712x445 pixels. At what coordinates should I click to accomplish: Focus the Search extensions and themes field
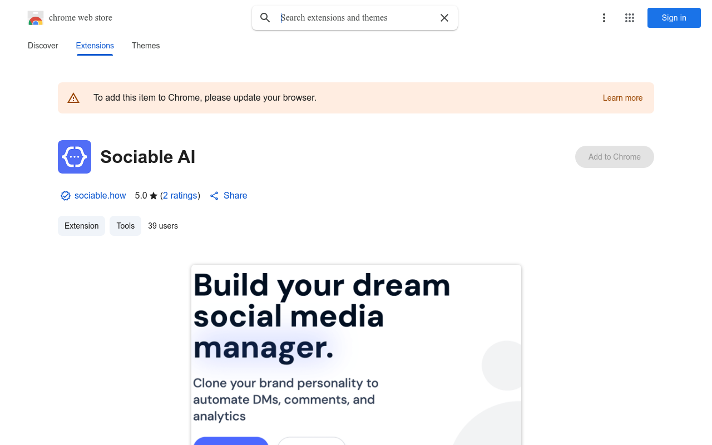click(x=356, y=18)
